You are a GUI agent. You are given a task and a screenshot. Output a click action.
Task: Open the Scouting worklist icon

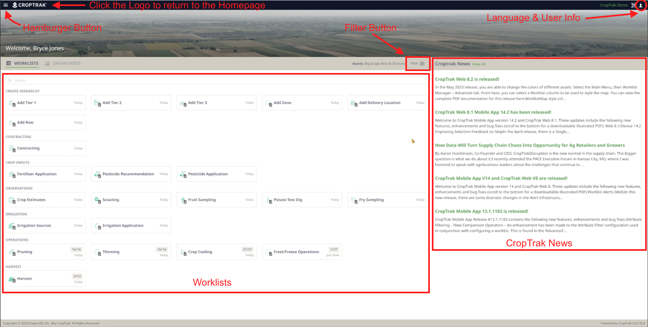tap(98, 200)
